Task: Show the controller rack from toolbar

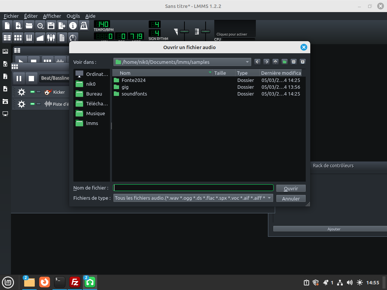Action: tap(73, 37)
